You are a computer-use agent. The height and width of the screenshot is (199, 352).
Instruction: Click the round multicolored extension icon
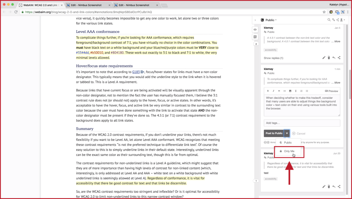click(331, 12)
